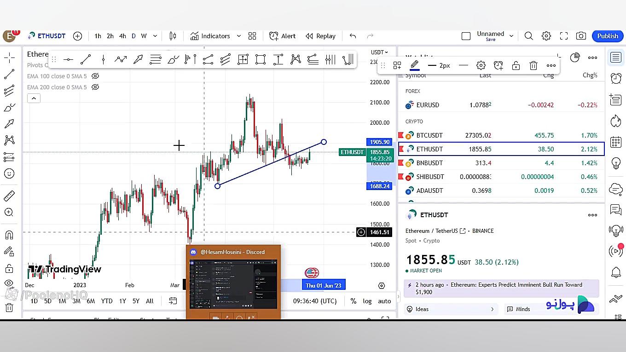Select the ruler measure tool

tap(9, 196)
